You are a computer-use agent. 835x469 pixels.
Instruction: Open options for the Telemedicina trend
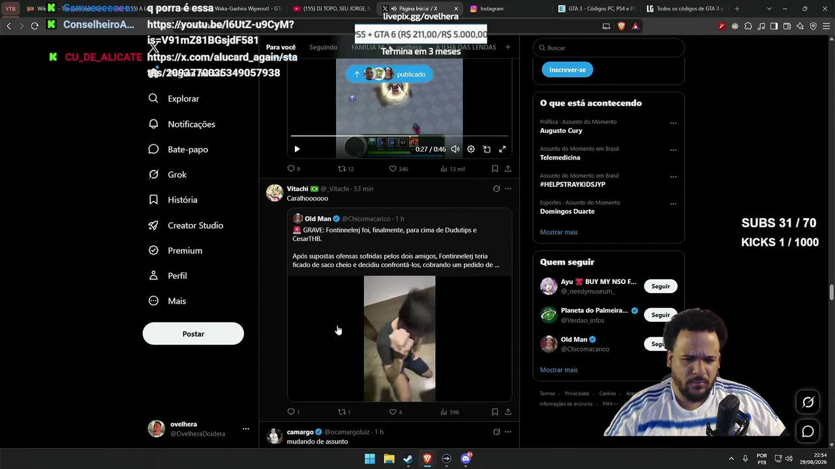tap(673, 150)
